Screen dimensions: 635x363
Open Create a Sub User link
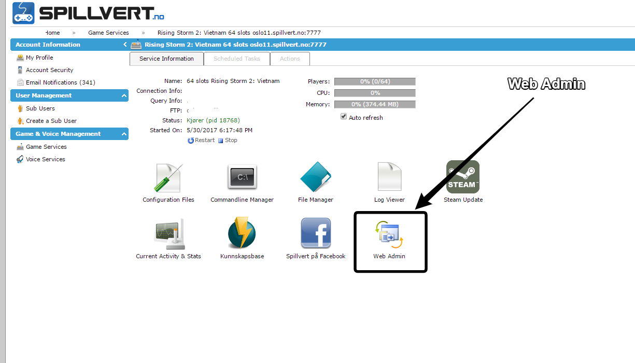point(51,121)
